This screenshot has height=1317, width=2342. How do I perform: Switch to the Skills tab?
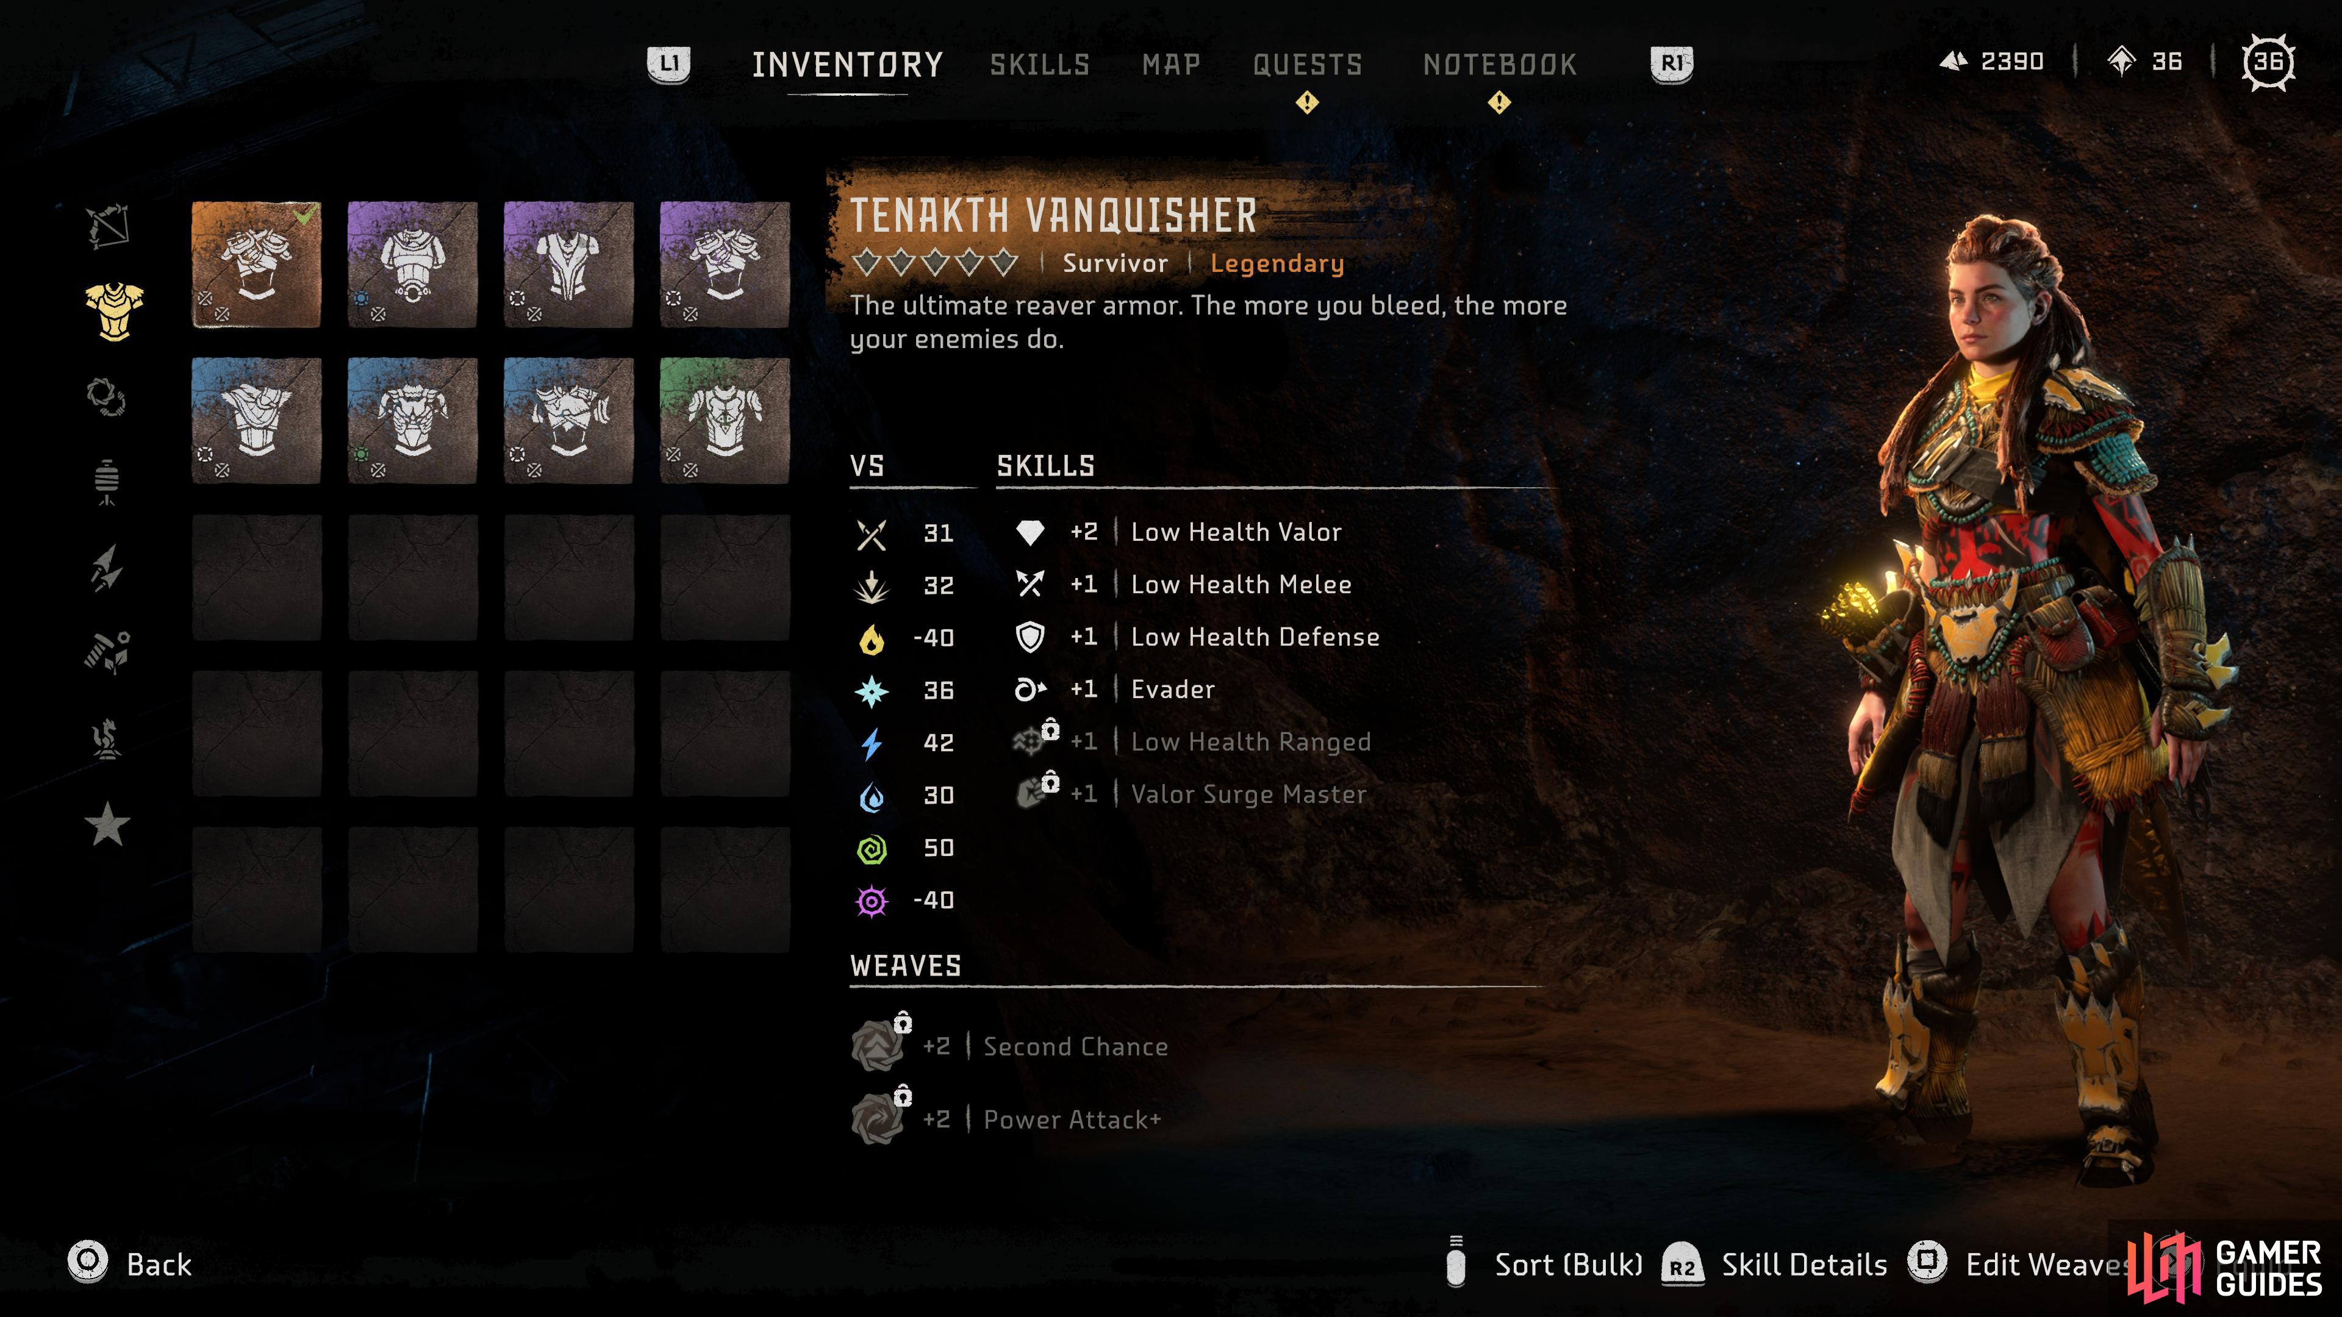pos(1040,65)
